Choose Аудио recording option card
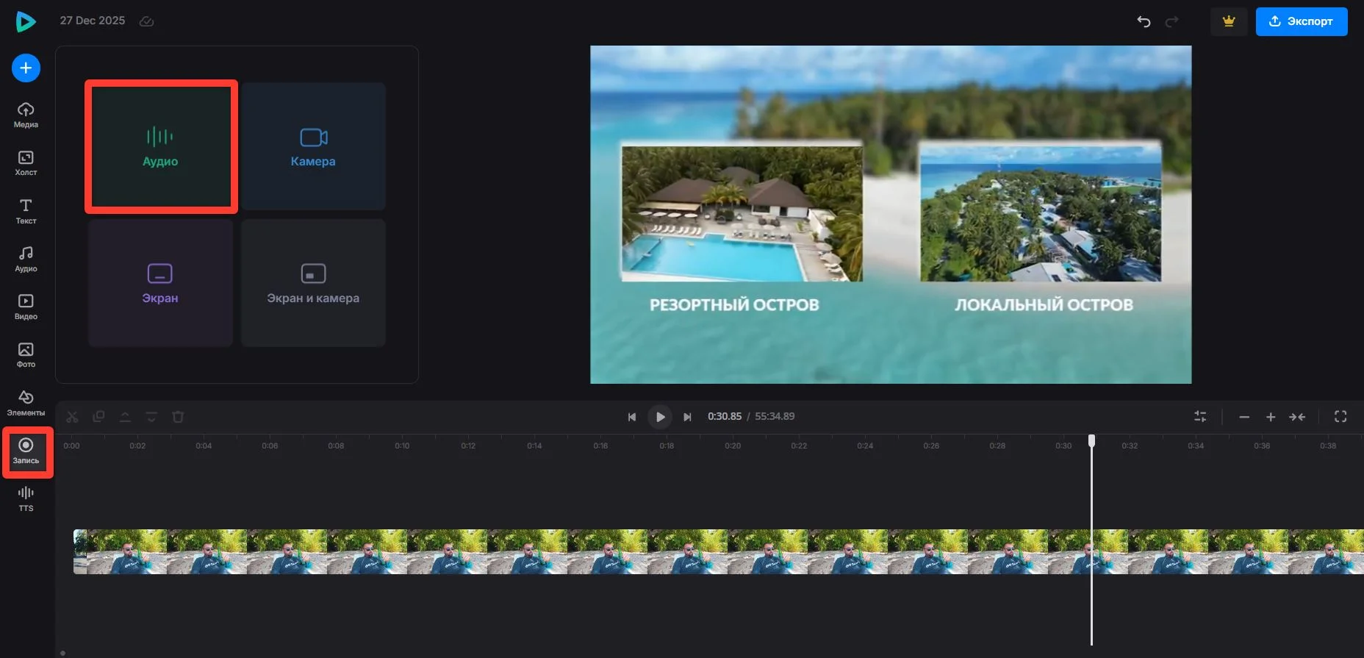Image resolution: width=1364 pixels, height=658 pixels. [x=160, y=147]
